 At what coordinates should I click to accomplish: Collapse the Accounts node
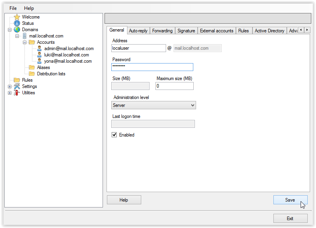click(24, 42)
